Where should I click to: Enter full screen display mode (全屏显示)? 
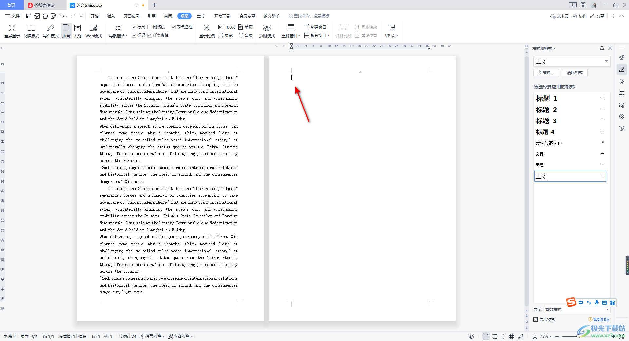click(12, 31)
